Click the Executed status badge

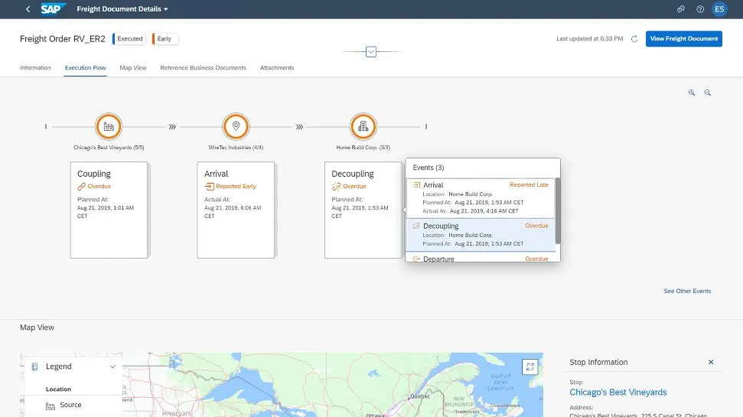[129, 39]
